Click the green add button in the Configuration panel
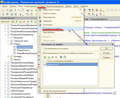120x98 pixels. (x=13, y=22)
